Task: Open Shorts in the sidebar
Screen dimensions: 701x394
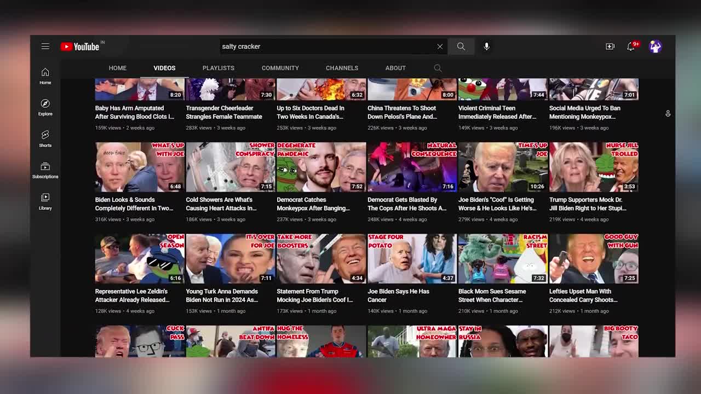Action: (45, 138)
